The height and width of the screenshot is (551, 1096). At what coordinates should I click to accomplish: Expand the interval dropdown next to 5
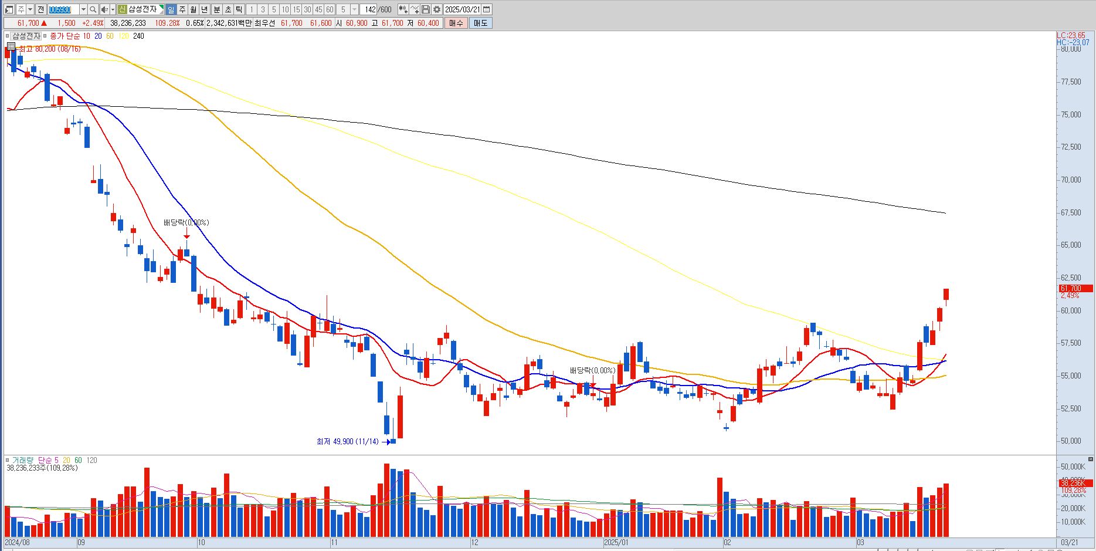pyautogui.click(x=354, y=9)
